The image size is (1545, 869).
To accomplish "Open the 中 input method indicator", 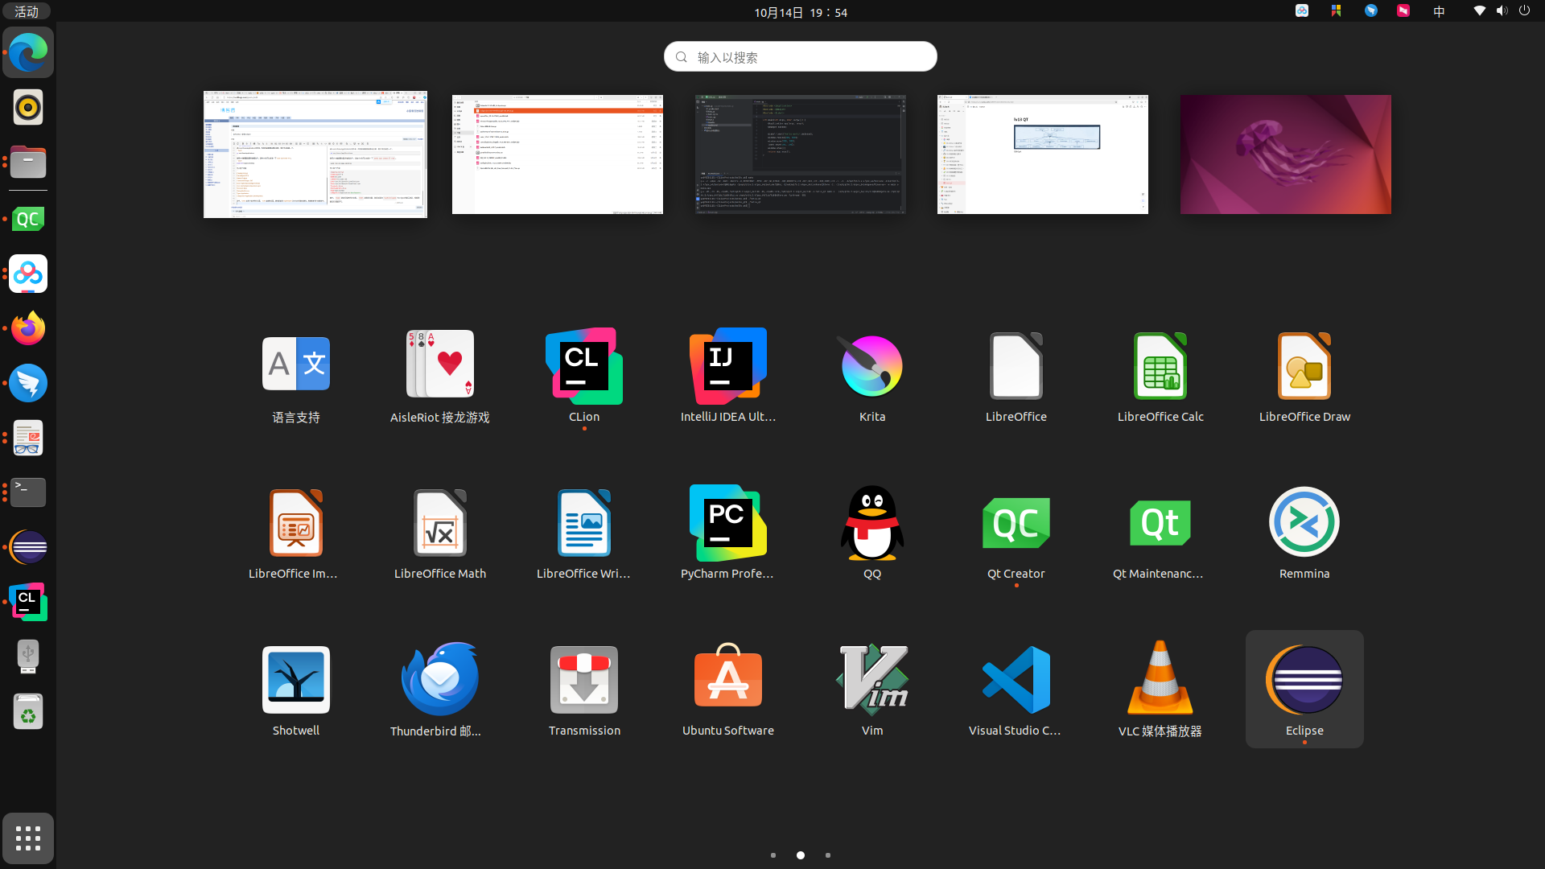I will pyautogui.click(x=1439, y=11).
